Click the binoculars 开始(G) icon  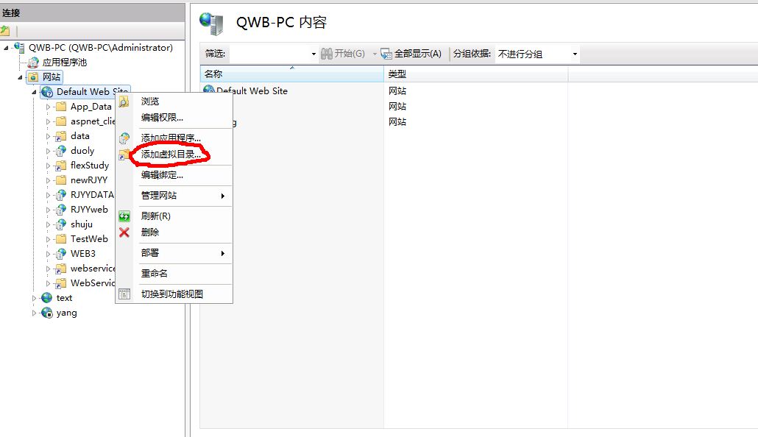point(327,54)
